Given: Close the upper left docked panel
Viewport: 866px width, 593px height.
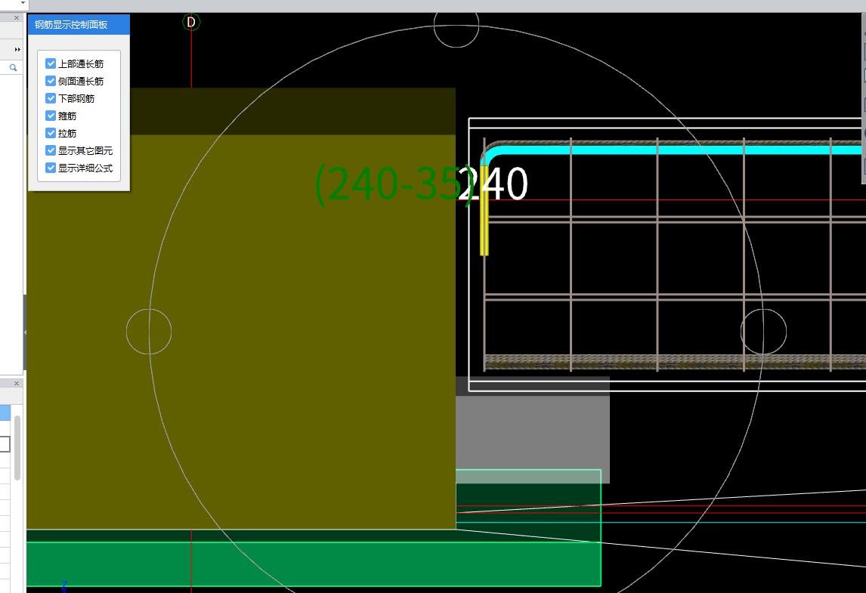Looking at the screenshot, I should 17,18.
